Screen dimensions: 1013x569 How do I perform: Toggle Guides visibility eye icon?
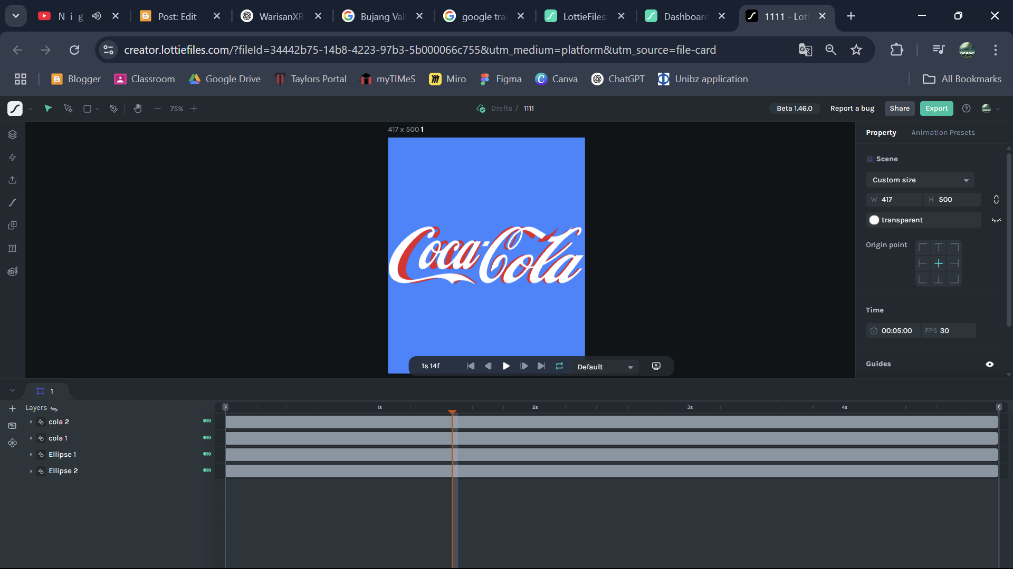point(990,364)
